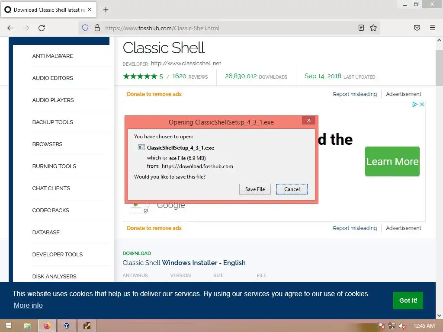Click top Donate to remove ads link
This screenshot has height=332, width=443.
coord(154,94)
